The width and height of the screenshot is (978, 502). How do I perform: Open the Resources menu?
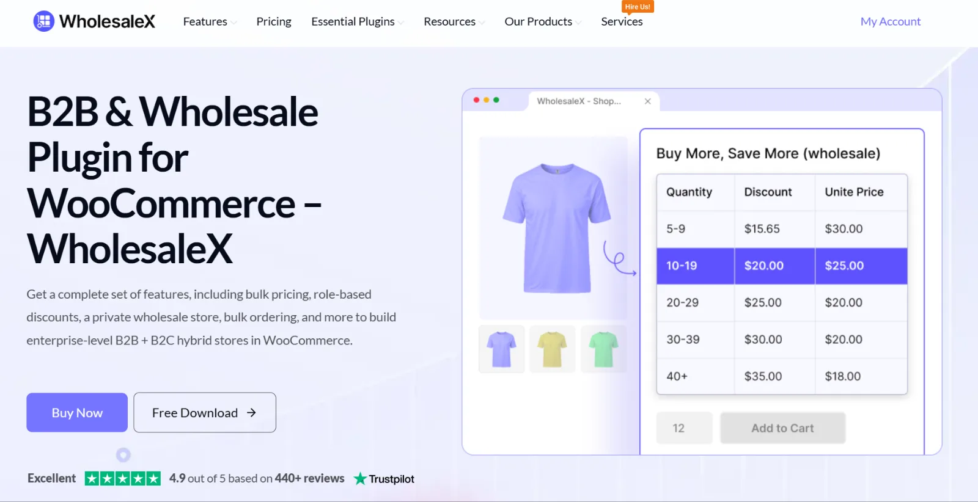449,21
